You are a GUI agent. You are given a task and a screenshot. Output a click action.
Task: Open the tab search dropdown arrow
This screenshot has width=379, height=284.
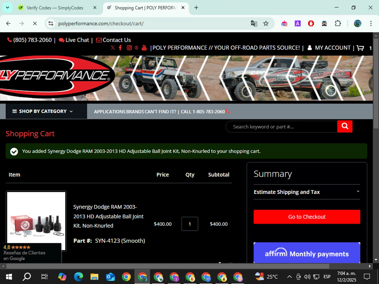[8, 8]
